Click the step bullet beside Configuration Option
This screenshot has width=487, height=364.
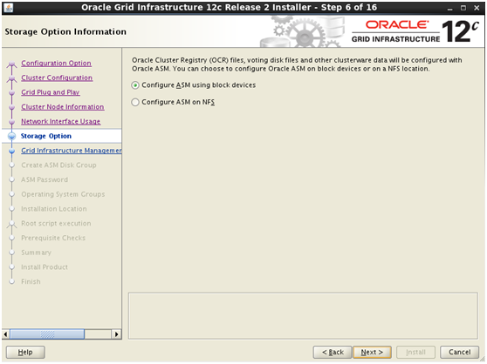coord(12,64)
